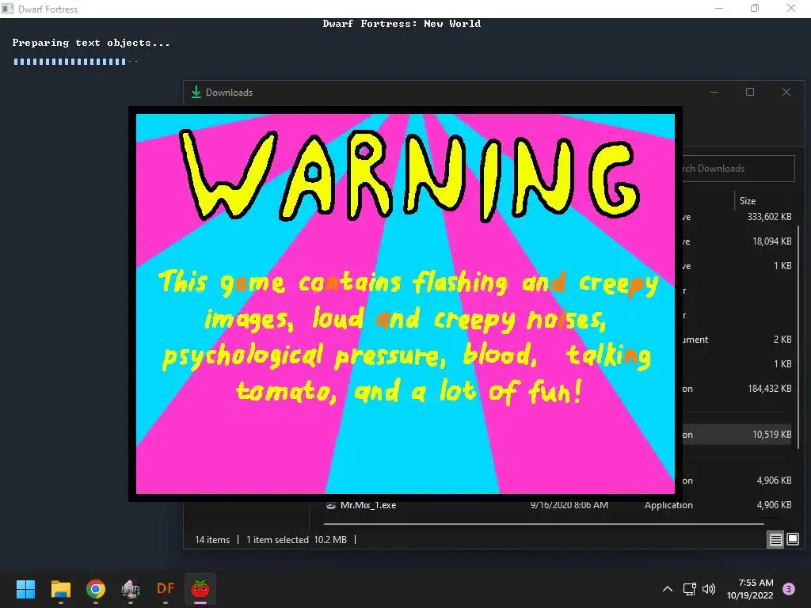
Task: Click the yellow WARNING title in game
Action: (408, 176)
